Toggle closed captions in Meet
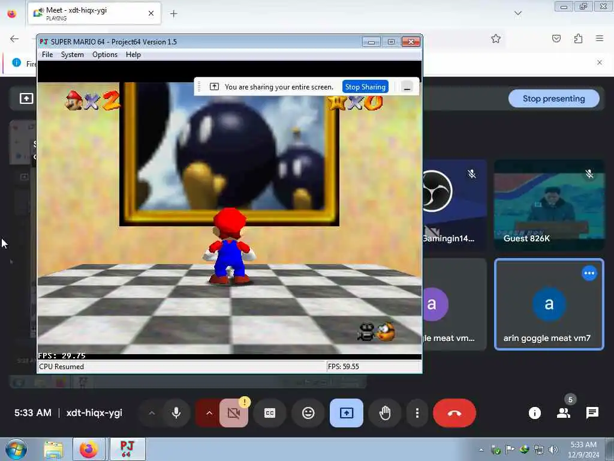 pos(270,413)
